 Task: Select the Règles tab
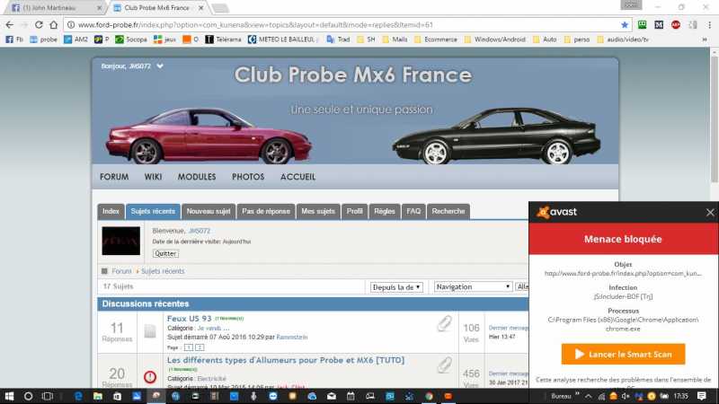[x=385, y=211]
